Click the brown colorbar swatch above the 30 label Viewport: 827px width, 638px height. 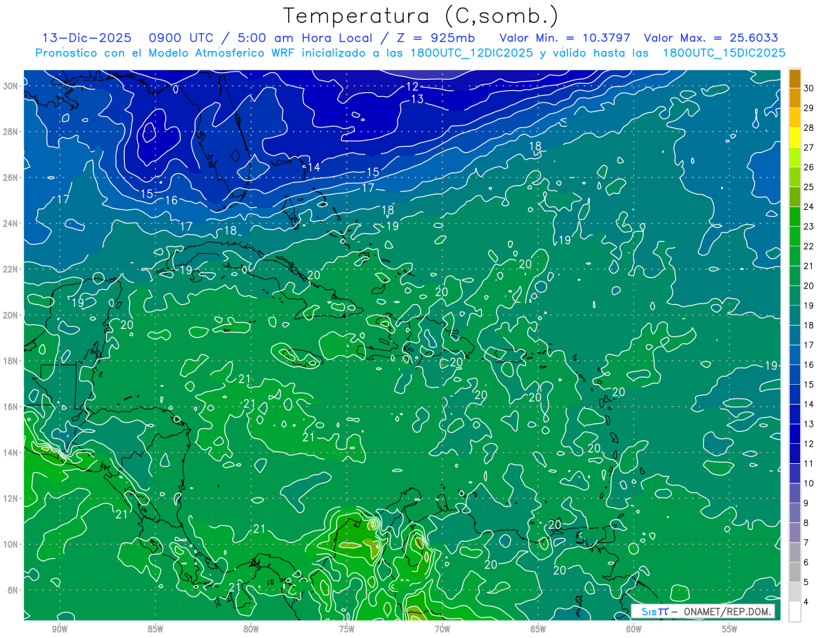point(795,78)
